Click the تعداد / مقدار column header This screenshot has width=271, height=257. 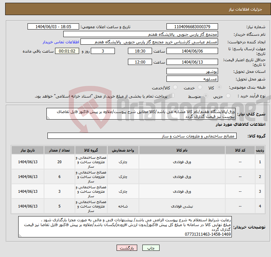coord(59,150)
